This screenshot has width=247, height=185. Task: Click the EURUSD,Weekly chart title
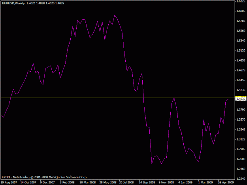pyautogui.click(x=13, y=3)
